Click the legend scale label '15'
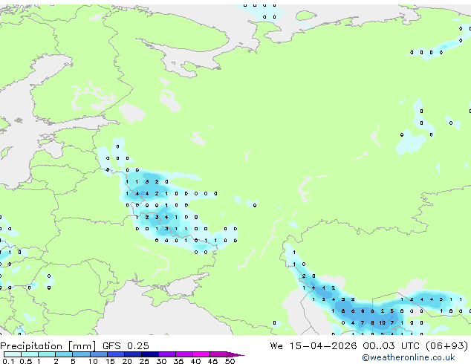 110,361
